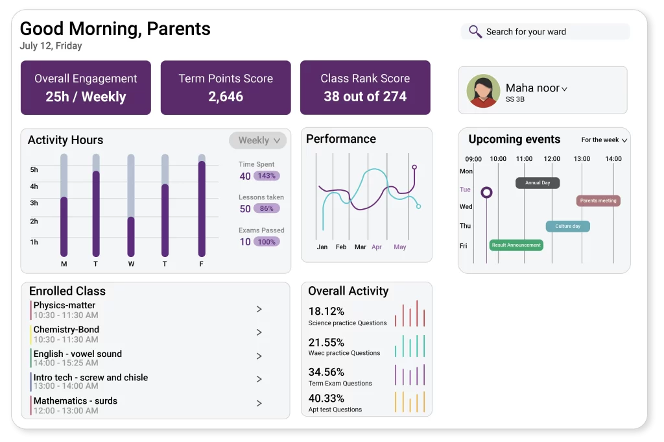Click the 86% lessons taken badge
Screen dimensions: 664x442
[x=267, y=208]
